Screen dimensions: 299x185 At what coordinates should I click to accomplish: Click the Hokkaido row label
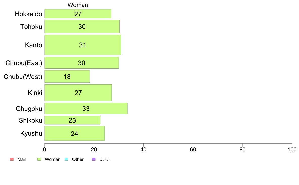28,14
